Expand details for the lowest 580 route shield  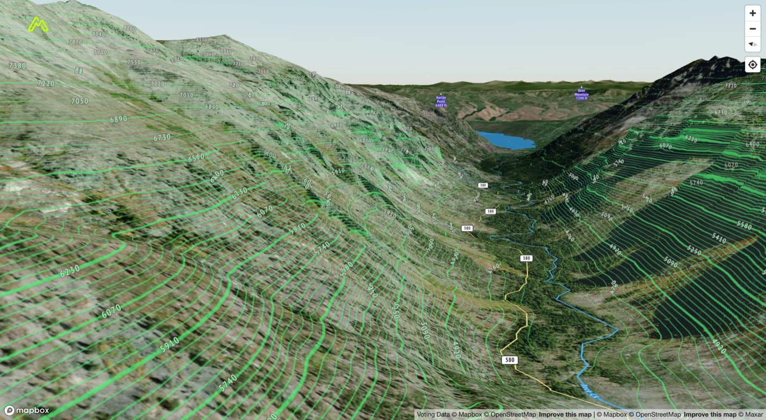coord(509,360)
